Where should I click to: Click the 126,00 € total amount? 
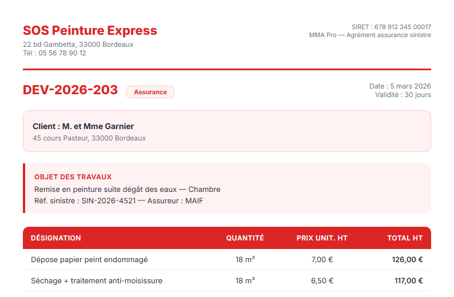[407, 260]
